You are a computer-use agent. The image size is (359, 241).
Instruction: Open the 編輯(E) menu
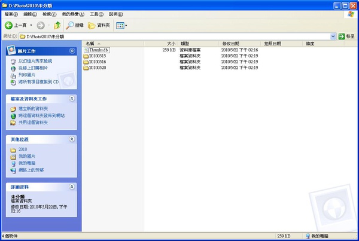click(31, 14)
